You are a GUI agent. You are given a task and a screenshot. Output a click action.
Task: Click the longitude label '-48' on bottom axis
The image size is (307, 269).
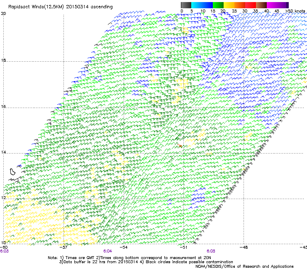[x=244, y=247]
